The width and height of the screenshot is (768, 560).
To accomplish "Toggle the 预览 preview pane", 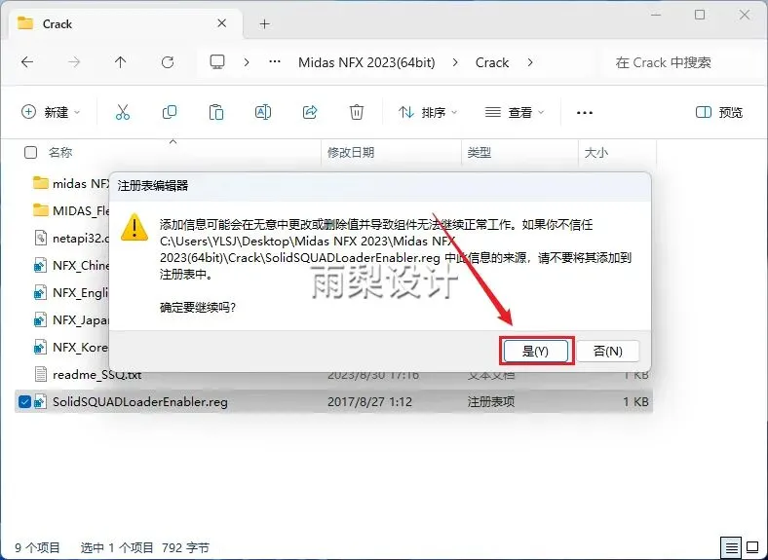I will [719, 113].
